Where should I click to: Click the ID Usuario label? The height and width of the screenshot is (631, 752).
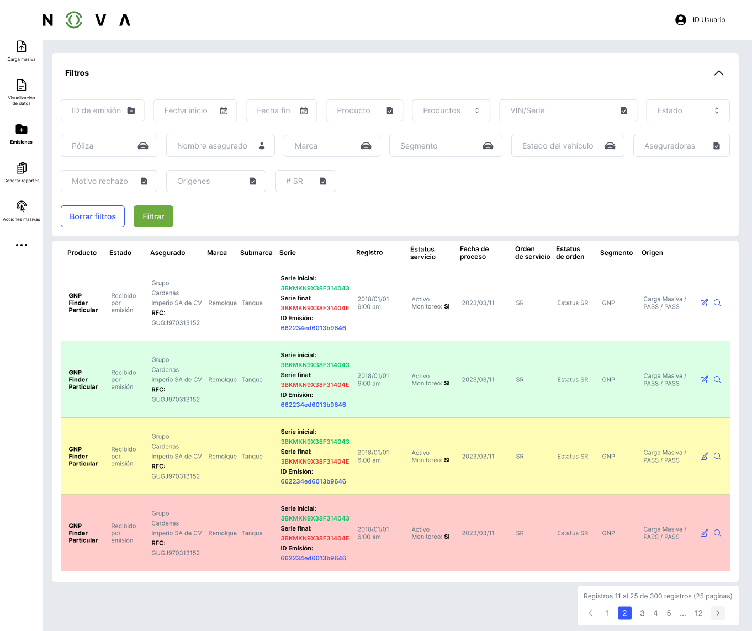(709, 20)
